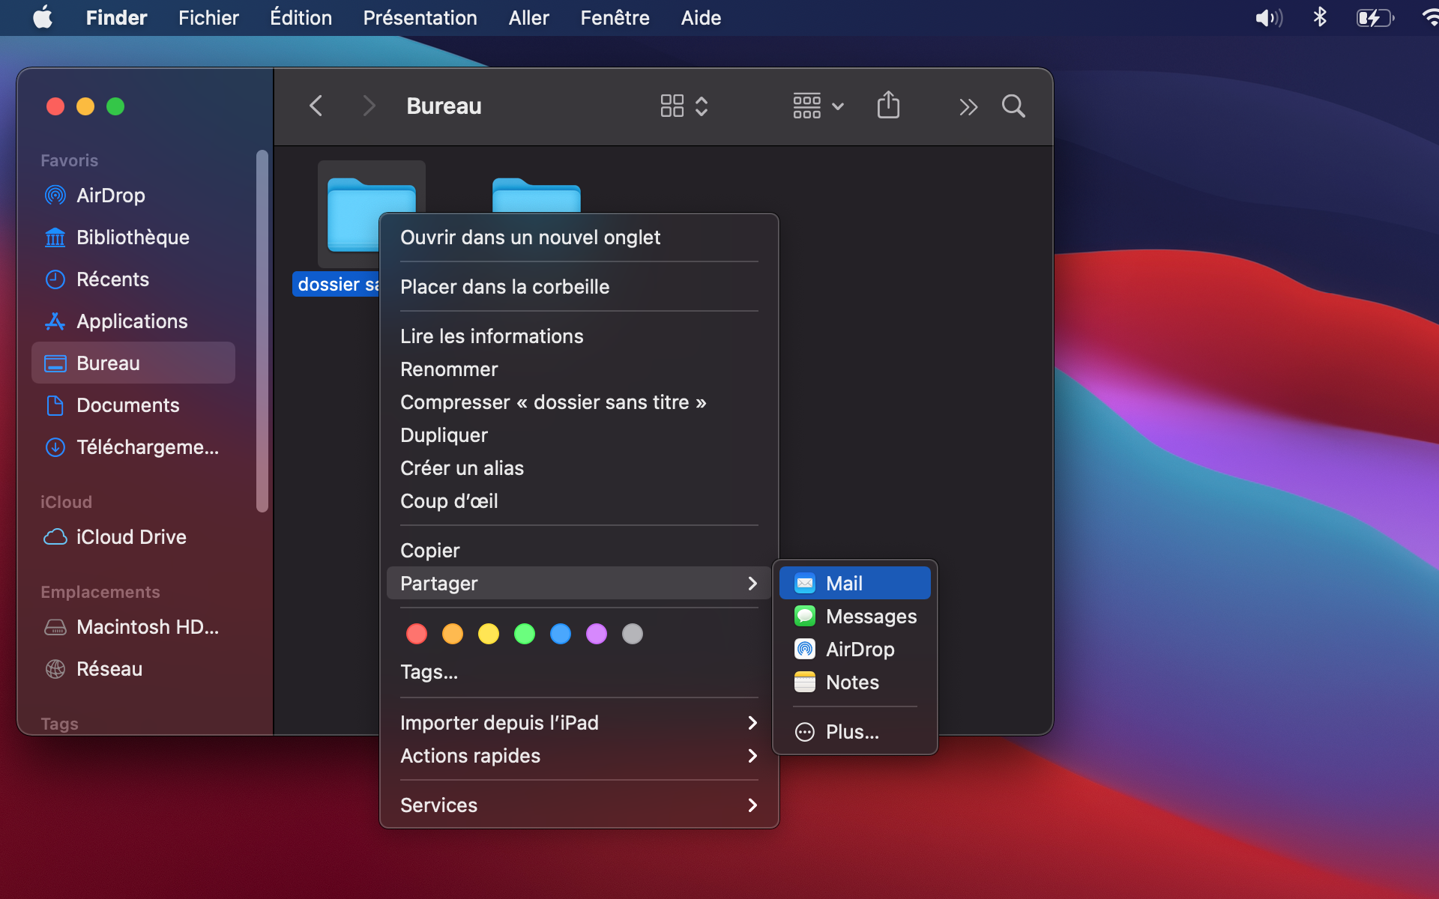This screenshot has height=899, width=1439.
Task: Click the toolbar Share button
Action: pos(888,105)
